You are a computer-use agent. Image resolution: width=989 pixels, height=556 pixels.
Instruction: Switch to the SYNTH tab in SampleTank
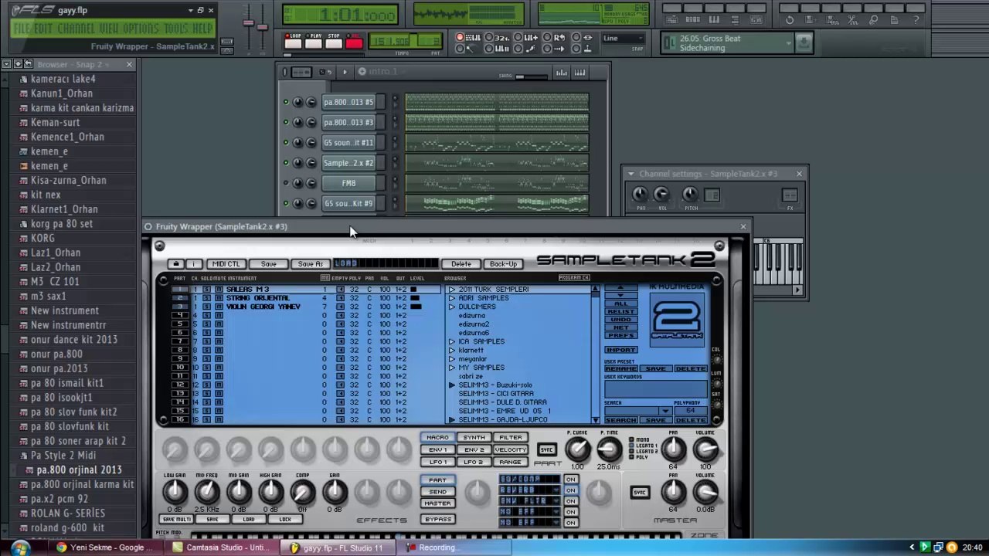pyautogui.click(x=474, y=438)
